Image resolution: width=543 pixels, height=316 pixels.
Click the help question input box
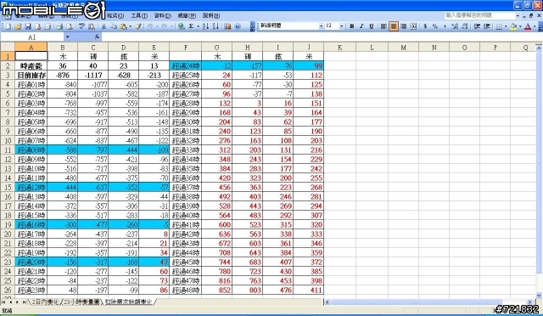(x=479, y=15)
